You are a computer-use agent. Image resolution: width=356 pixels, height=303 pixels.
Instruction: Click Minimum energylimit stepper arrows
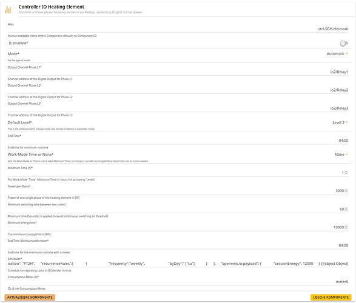346,227
